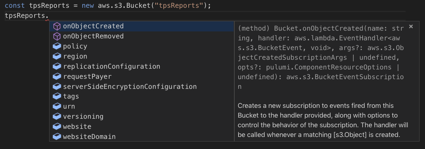Image resolution: width=425 pixels, height=149 pixels.
Task: Choose replicationConfiguration suggestion
Action: [142, 66]
